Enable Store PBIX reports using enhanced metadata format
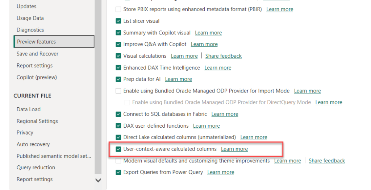The image size is (371, 190). (118, 9)
